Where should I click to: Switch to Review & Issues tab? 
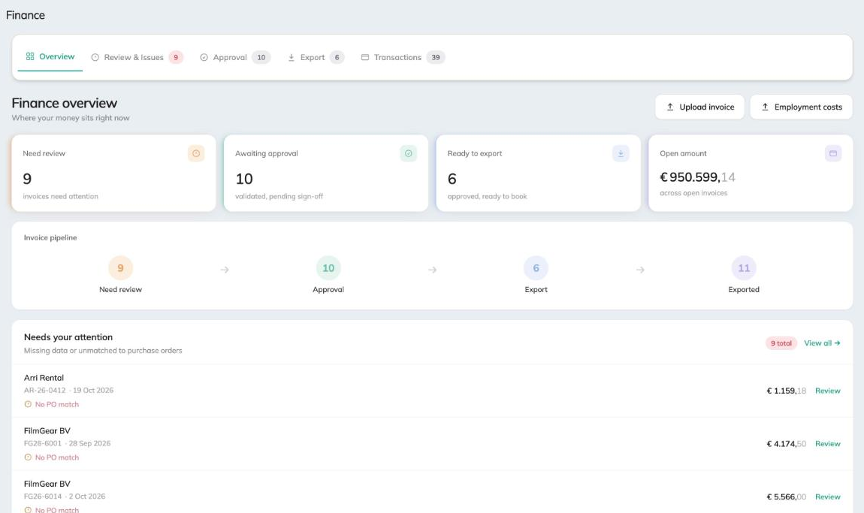point(137,57)
